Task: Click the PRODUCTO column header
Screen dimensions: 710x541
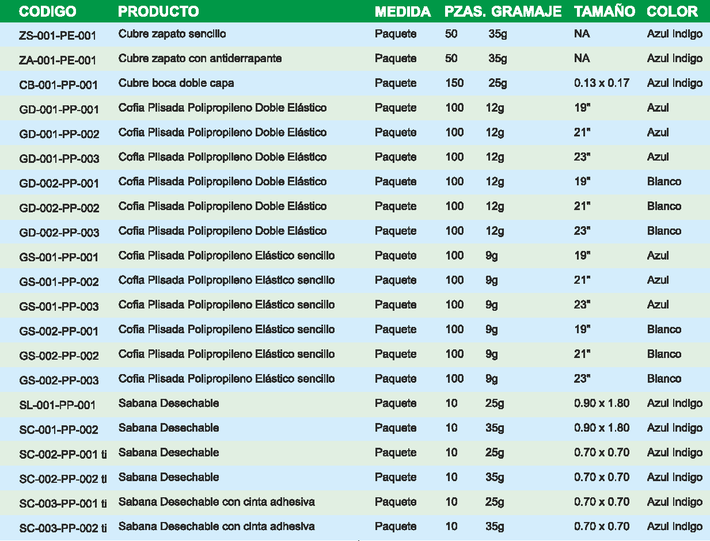Action: 158,12
